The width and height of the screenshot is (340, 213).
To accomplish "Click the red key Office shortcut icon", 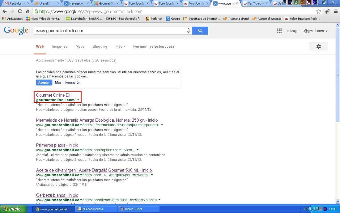I will click(308, 2).
